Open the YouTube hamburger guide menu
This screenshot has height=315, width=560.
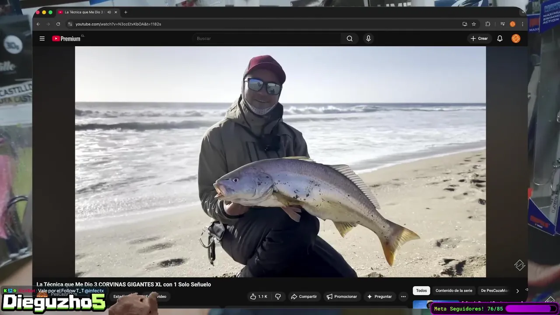(x=42, y=38)
